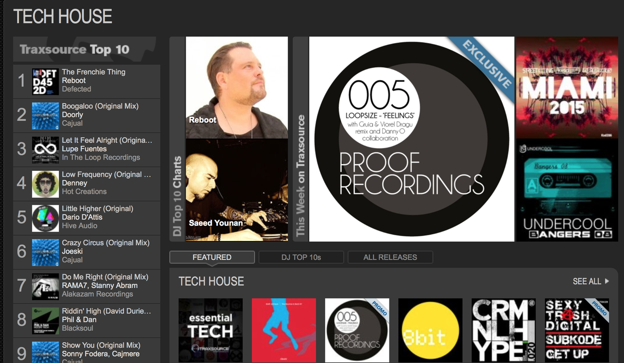Viewport: 624px width, 363px height.
Task: Open Show You cover art thumbnail
Action: pyautogui.click(x=45, y=352)
